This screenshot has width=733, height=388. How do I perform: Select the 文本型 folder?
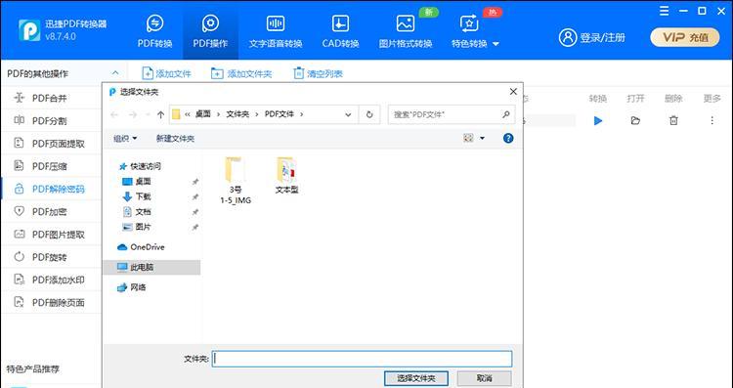286,175
